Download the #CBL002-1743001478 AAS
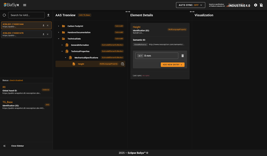This screenshot has height=156, width=267. click(x=43, y=34)
